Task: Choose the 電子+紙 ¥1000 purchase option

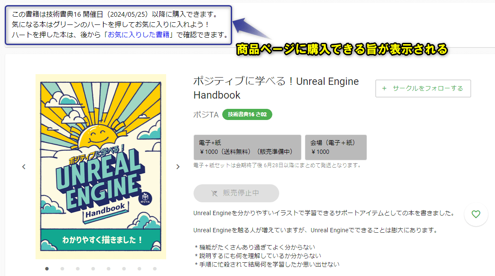Action: tap(247, 147)
